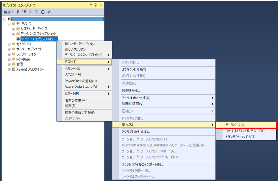Choose トランザクション ログ(T)... menu item
279x182 pixels.
[x=246, y=137]
